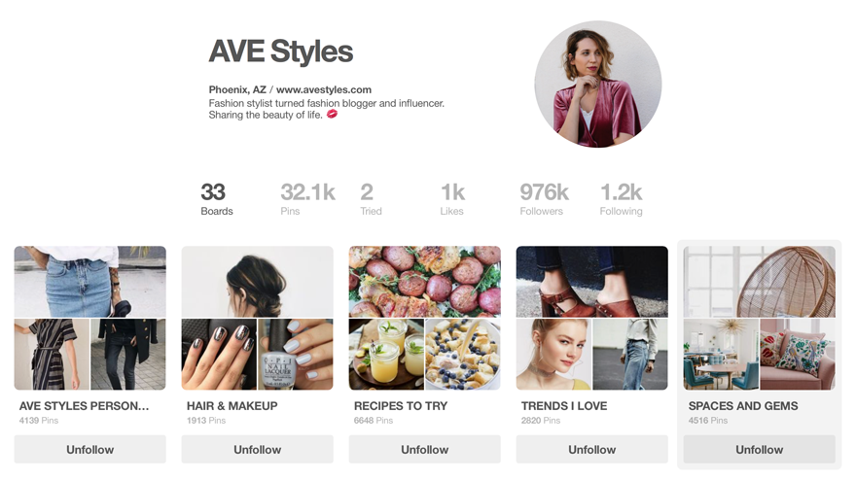The width and height of the screenshot is (856, 480).
Task: Open the OPI nail lacquer thumbnail
Action: pos(296,354)
